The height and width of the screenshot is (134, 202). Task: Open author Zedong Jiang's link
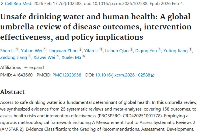coord(13,57)
